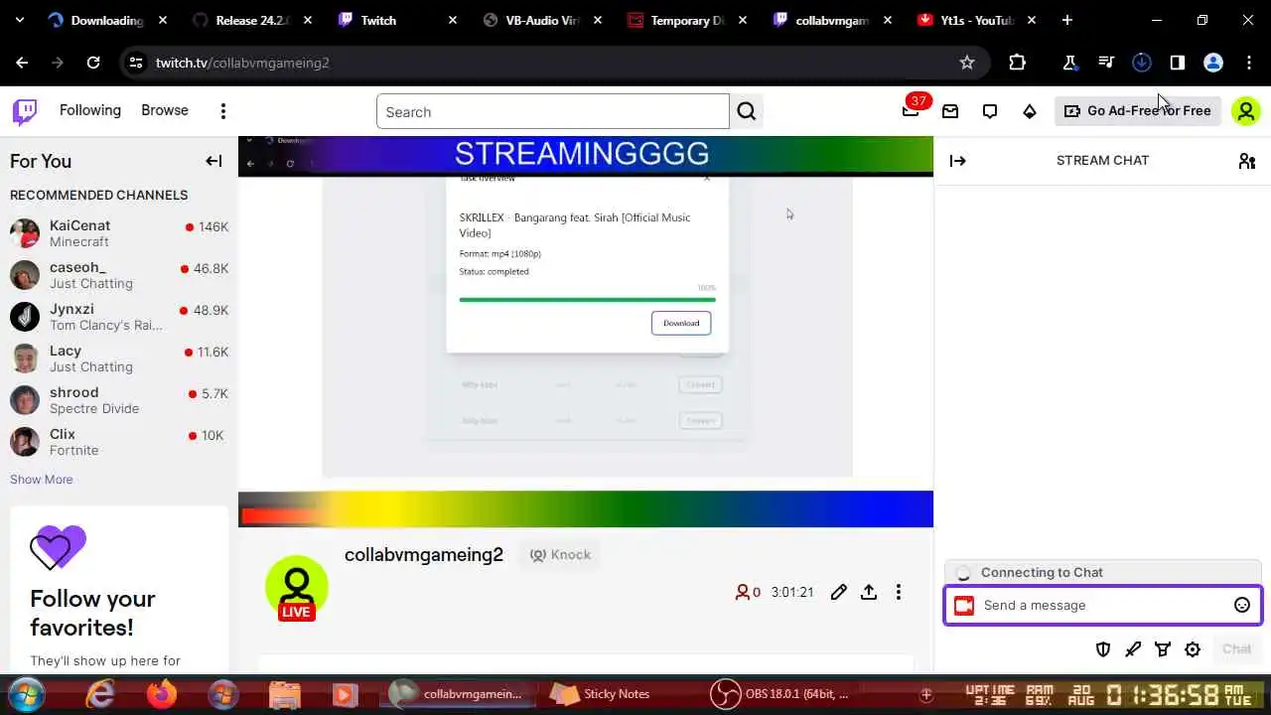
Task: Switch to the Downloading browser tab
Action: click(x=107, y=20)
